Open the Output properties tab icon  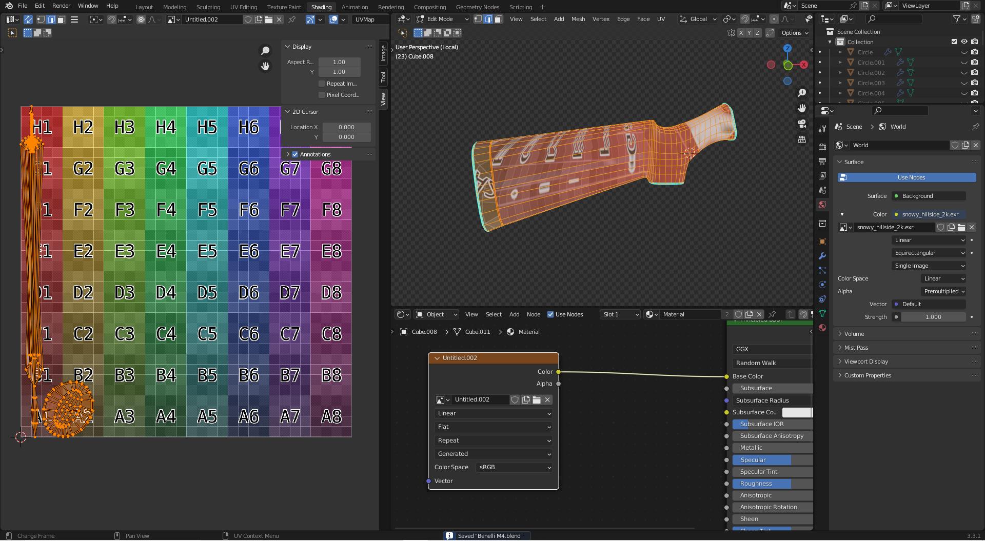pyautogui.click(x=822, y=162)
